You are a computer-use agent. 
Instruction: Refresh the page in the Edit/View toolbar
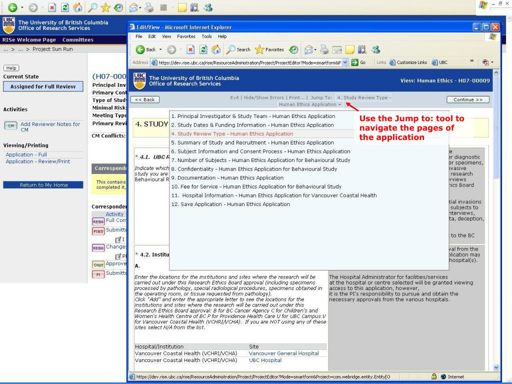click(203, 49)
